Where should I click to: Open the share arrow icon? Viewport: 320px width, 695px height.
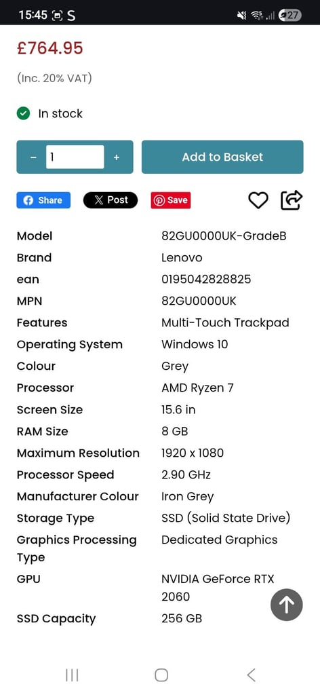(x=292, y=200)
